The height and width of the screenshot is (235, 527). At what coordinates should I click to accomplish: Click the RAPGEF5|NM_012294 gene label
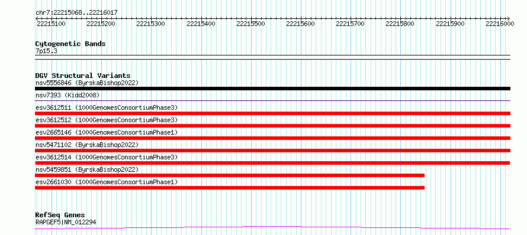pos(66,222)
